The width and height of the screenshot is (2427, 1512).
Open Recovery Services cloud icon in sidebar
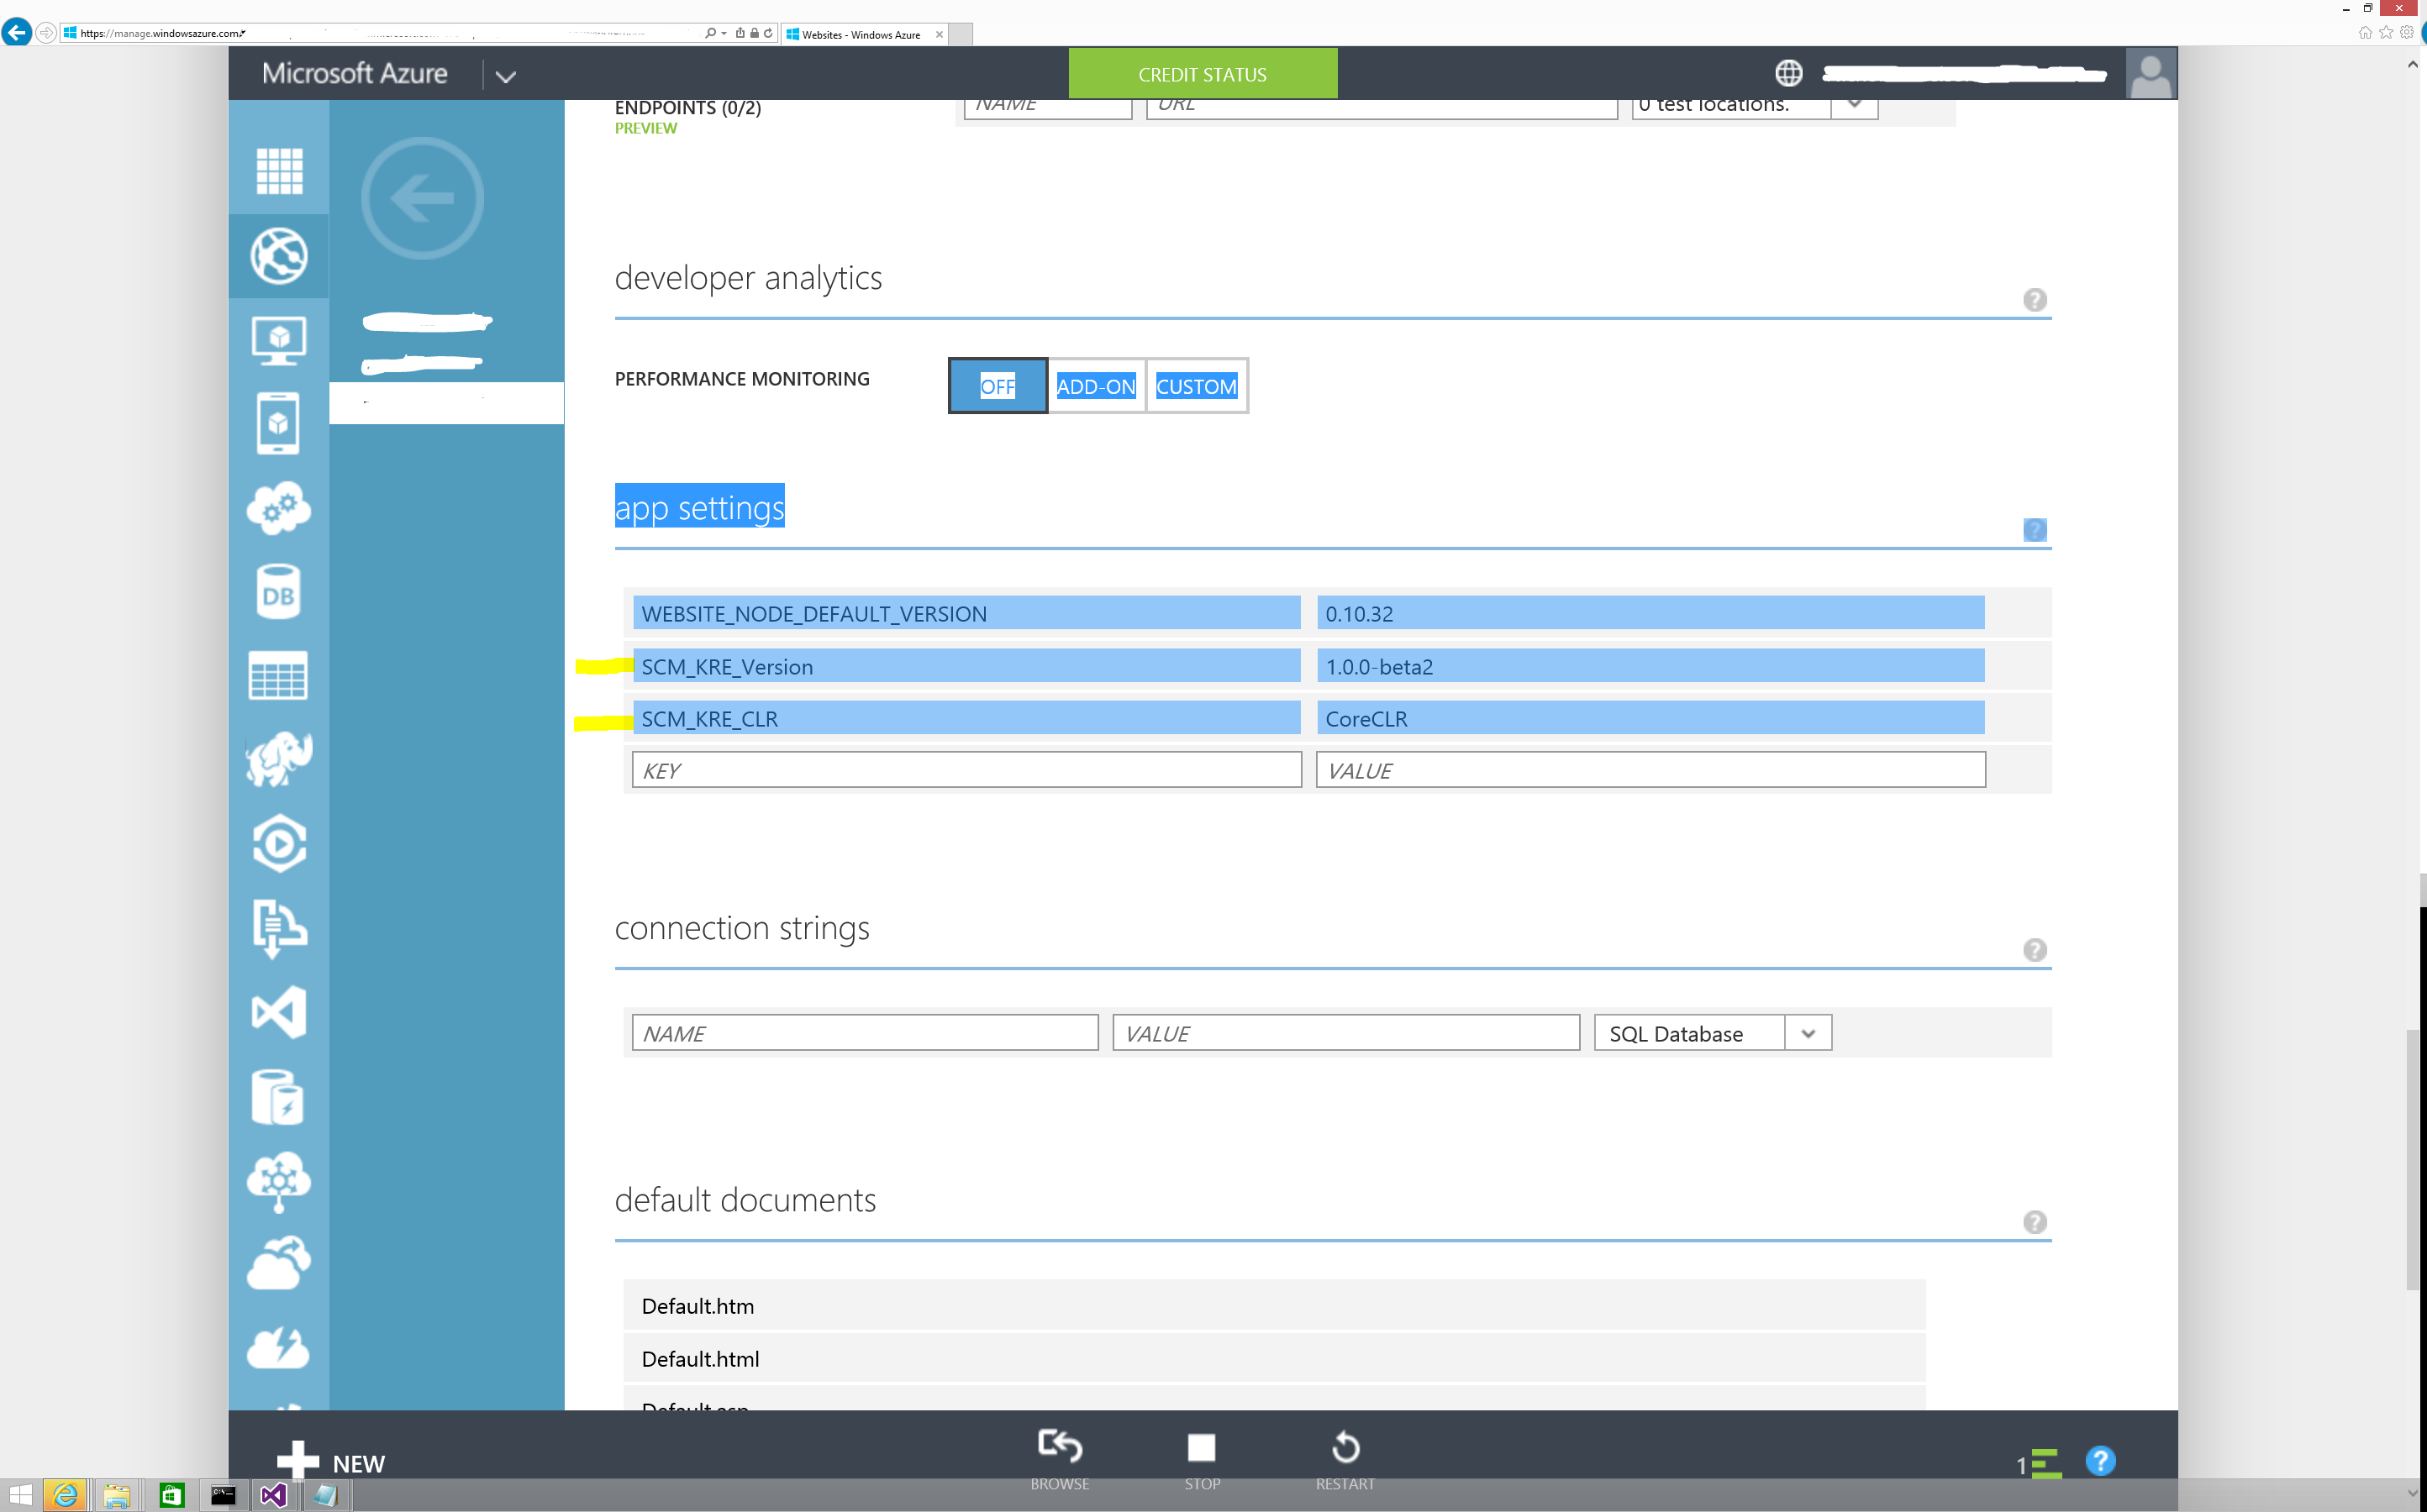[x=279, y=1264]
